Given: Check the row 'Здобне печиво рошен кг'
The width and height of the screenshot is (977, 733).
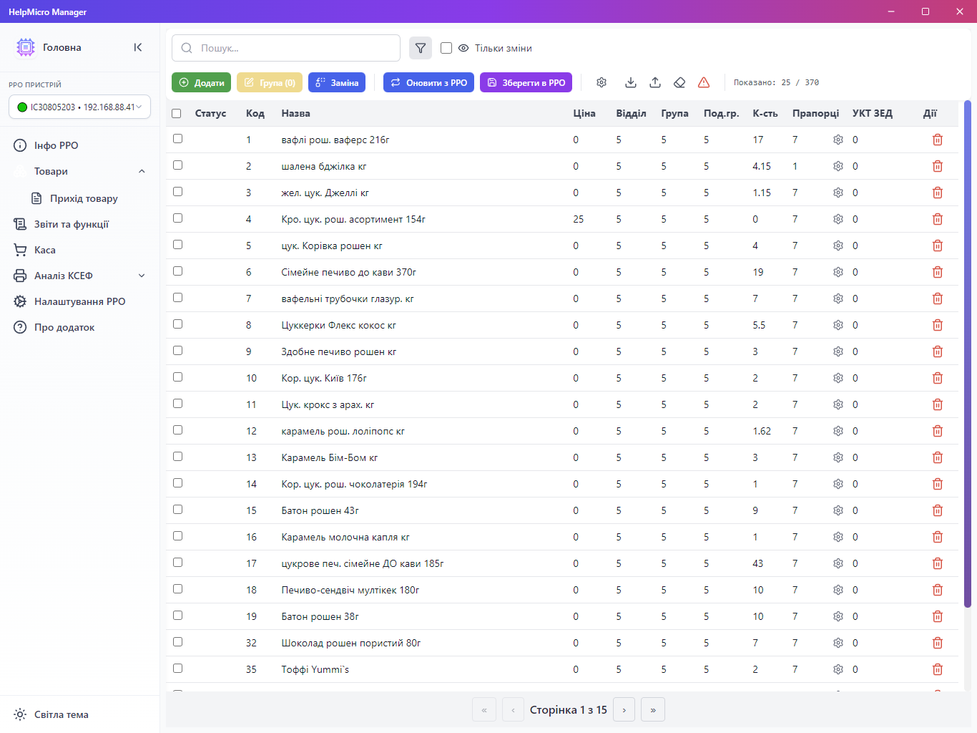Looking at the screenshot, I should point(177,351).
